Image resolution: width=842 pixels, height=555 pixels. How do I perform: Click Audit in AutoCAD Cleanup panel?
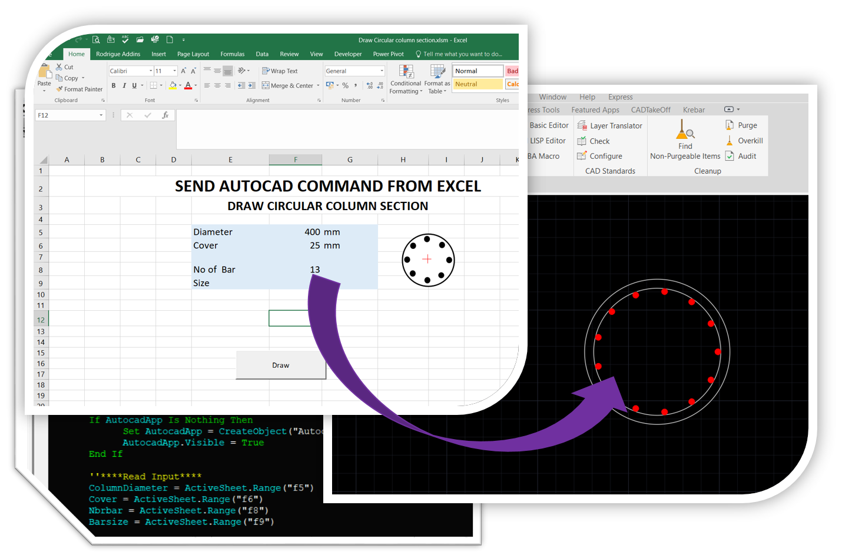pyautogui.click(x=741, y=156)
